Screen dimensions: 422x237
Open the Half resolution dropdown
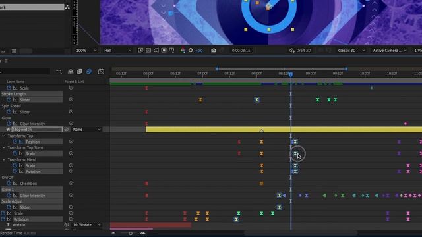click(117, 51)
